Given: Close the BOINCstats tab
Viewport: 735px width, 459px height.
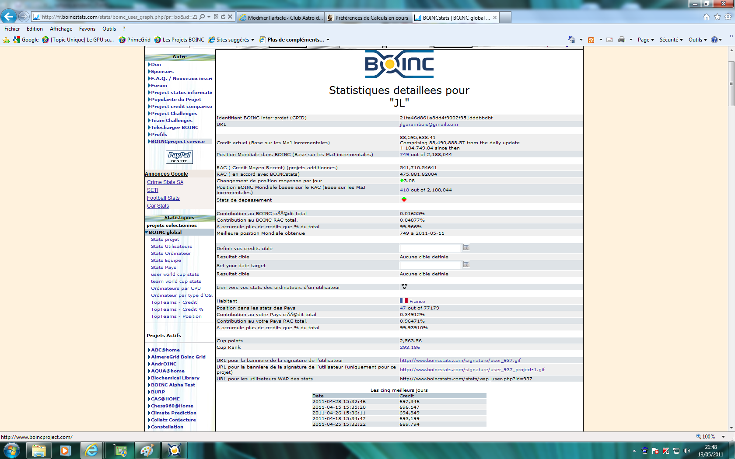Looking at the screenshot, I should coord(495,18).
